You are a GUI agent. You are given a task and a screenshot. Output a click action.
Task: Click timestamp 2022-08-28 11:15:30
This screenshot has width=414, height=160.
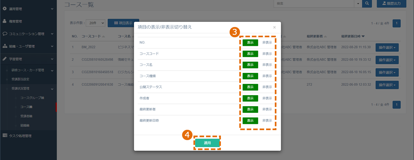355,47
